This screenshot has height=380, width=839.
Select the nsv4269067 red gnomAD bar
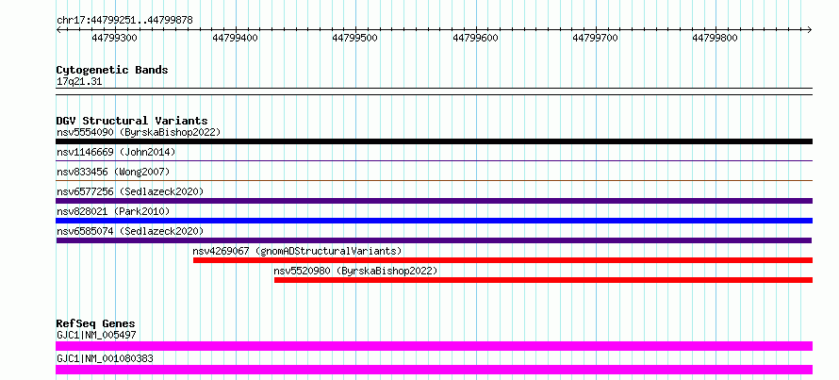pos(502,260)
